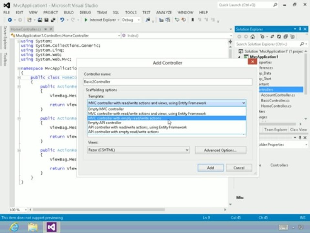Screen dimensions: 310x233
Task: Close the HomeController.cs tab
Action: [x=51, y=29]
